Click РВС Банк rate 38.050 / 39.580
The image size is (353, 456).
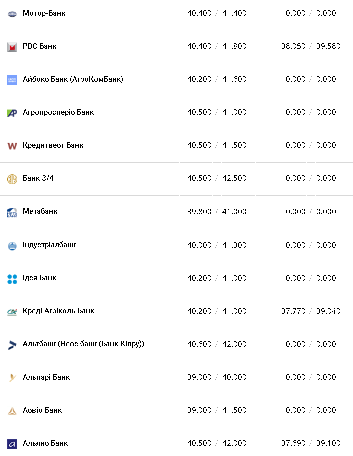pyautogui.click(x=311, y=46)
